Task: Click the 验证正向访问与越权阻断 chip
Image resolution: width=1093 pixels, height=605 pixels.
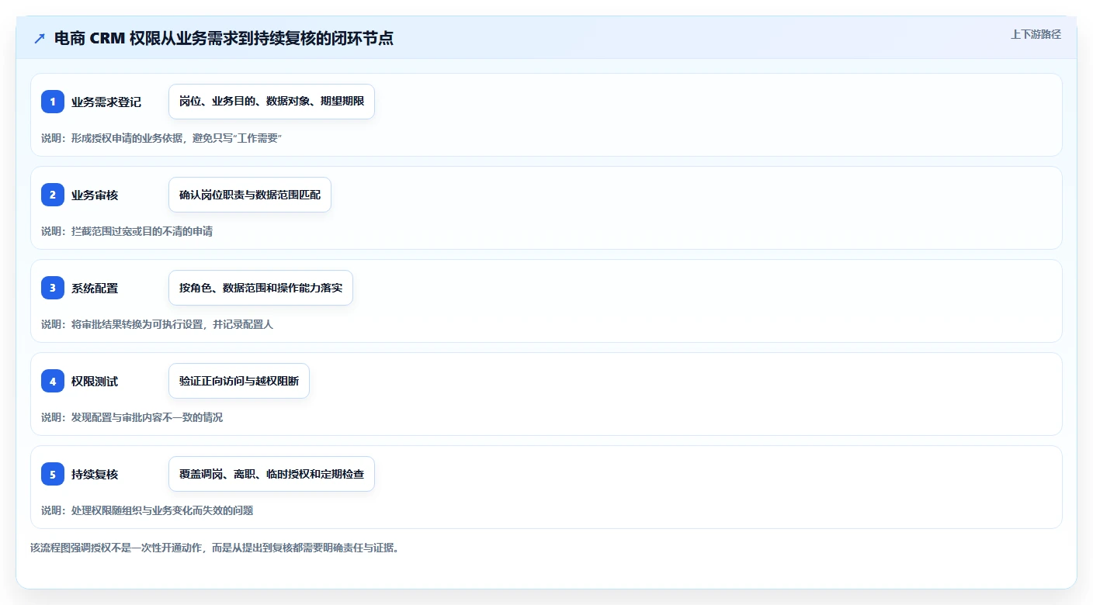Action: [x=239, y=381]
